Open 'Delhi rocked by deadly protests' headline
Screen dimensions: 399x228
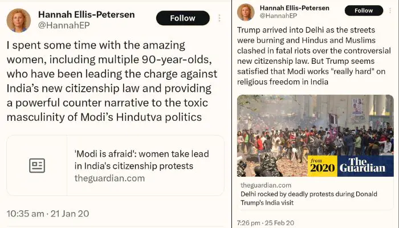[309, 198]
